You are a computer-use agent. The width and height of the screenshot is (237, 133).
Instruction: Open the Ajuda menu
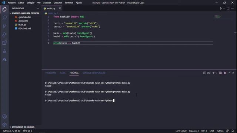click(x=79, y=3)
